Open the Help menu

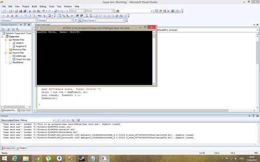77,6
